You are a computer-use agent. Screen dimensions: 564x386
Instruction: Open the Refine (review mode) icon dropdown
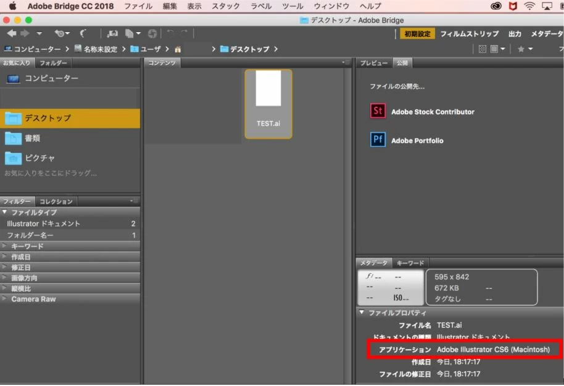click(x=133, y=34)
